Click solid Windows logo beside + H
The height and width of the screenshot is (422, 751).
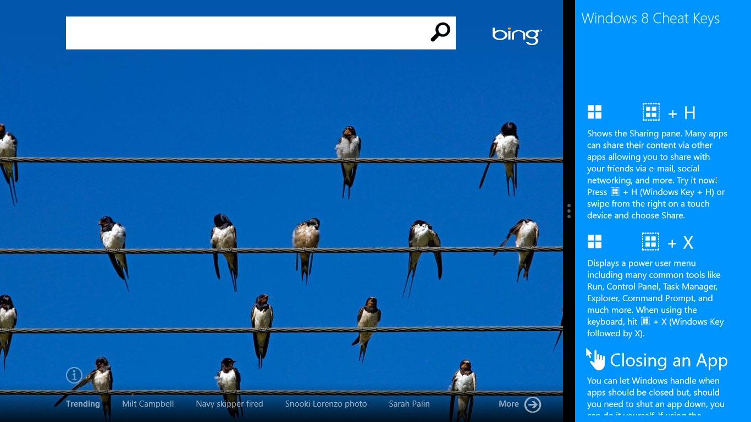click(x=594, y=112)
